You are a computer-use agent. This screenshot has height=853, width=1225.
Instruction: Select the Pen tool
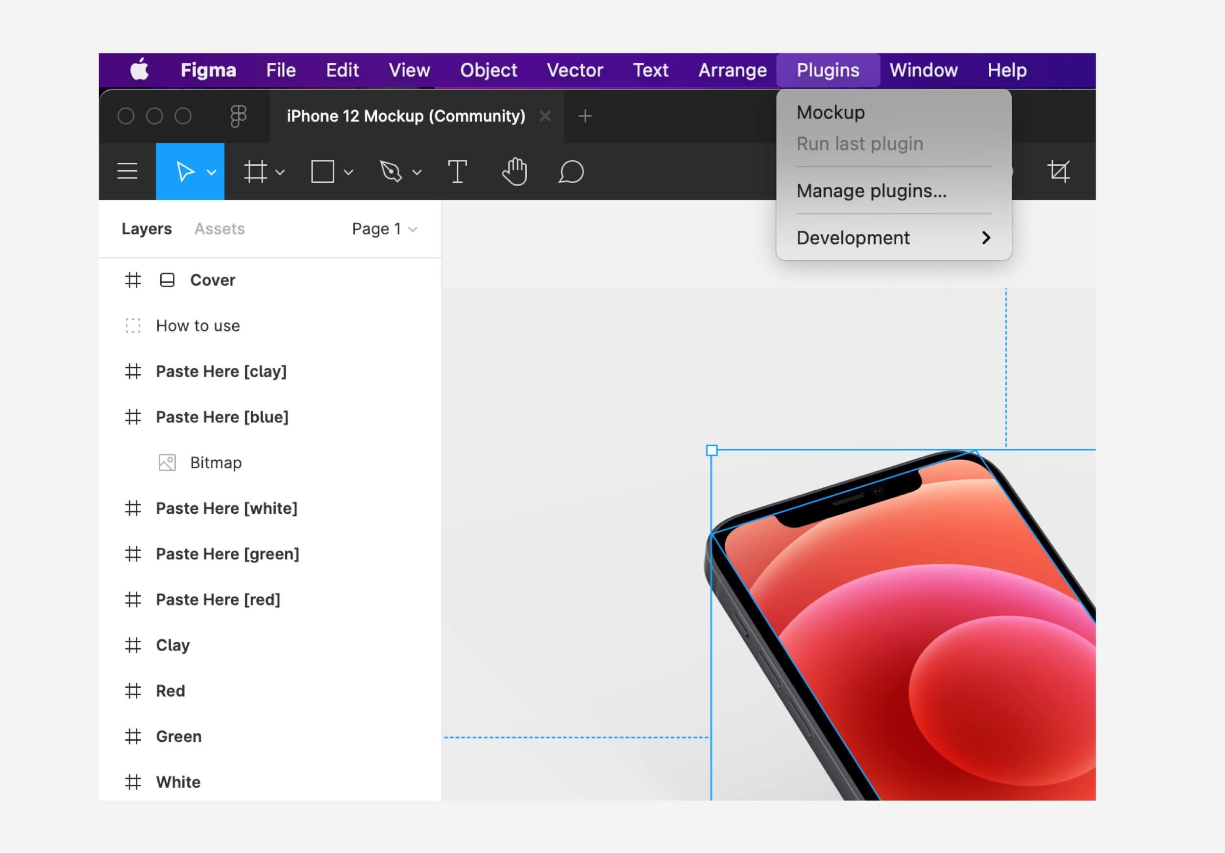(391, 172)
